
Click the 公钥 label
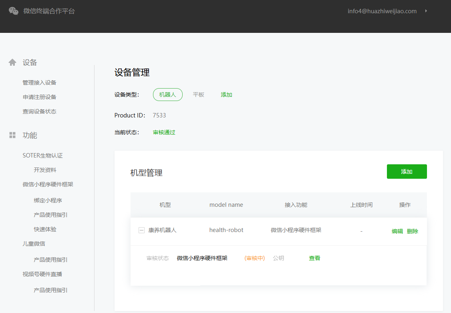click(278, 258)
